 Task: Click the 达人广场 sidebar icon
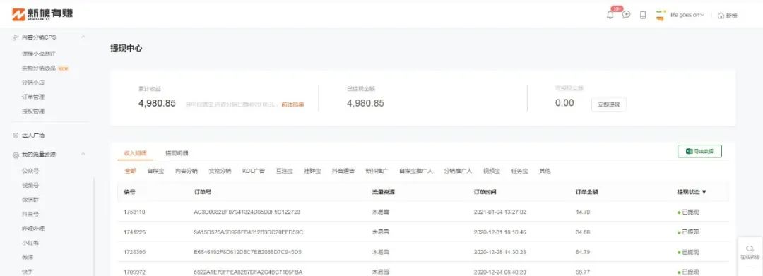[x=16, y=136]
